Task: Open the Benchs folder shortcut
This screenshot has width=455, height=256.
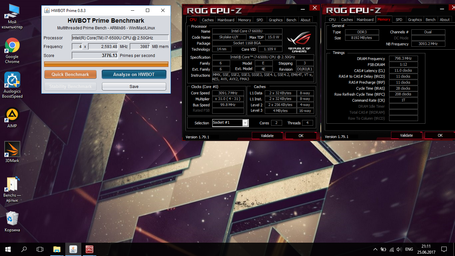Action: click(12, 189)
